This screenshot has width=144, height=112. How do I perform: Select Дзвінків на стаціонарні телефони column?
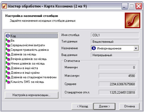click(x=34, y=77)
